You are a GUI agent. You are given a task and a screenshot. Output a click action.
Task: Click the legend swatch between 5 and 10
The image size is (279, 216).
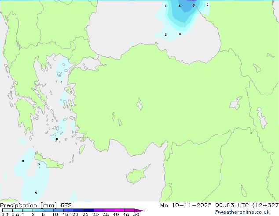(48, 210)
